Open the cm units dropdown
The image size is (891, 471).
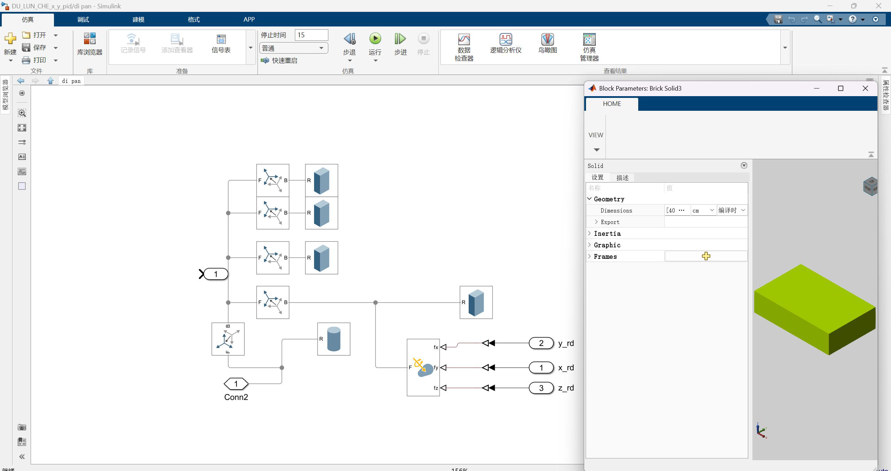(x=703, y=210)
